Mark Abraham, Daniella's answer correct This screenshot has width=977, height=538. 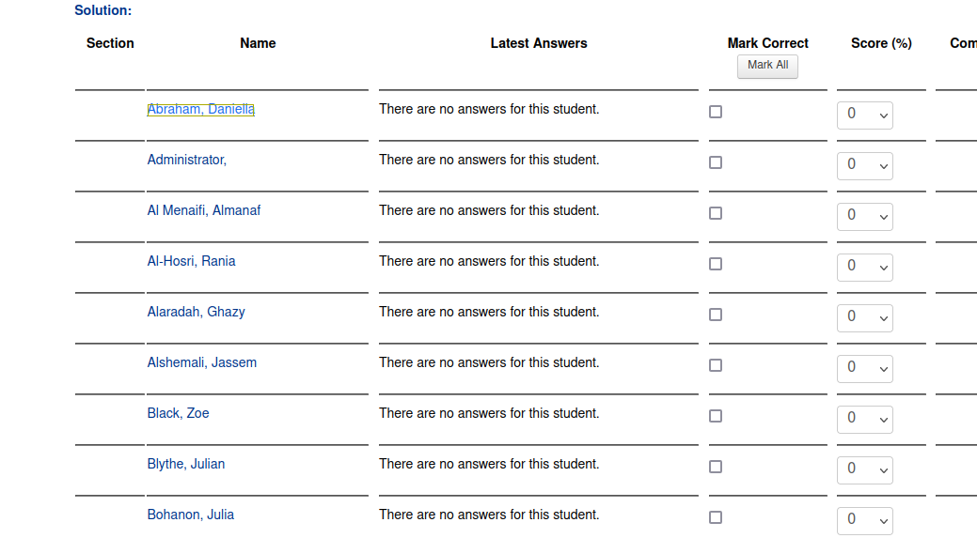pos(716,112)
